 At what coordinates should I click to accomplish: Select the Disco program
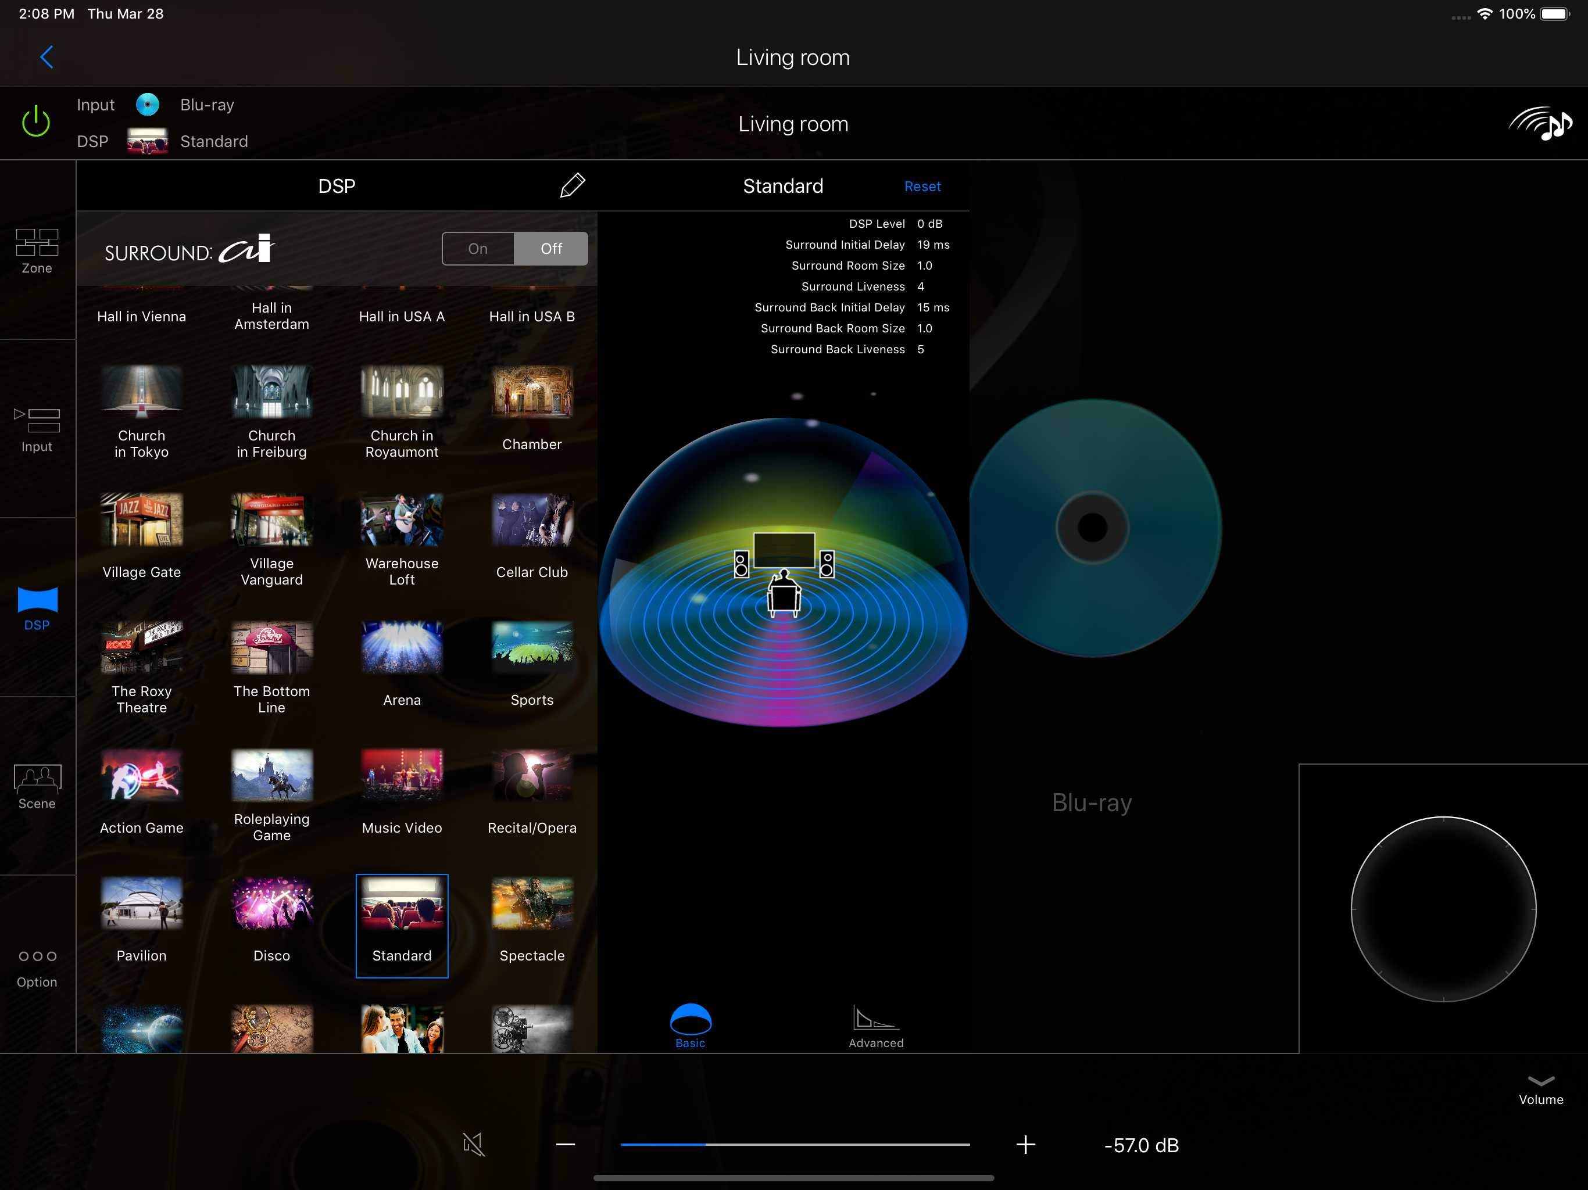point(271,920)
